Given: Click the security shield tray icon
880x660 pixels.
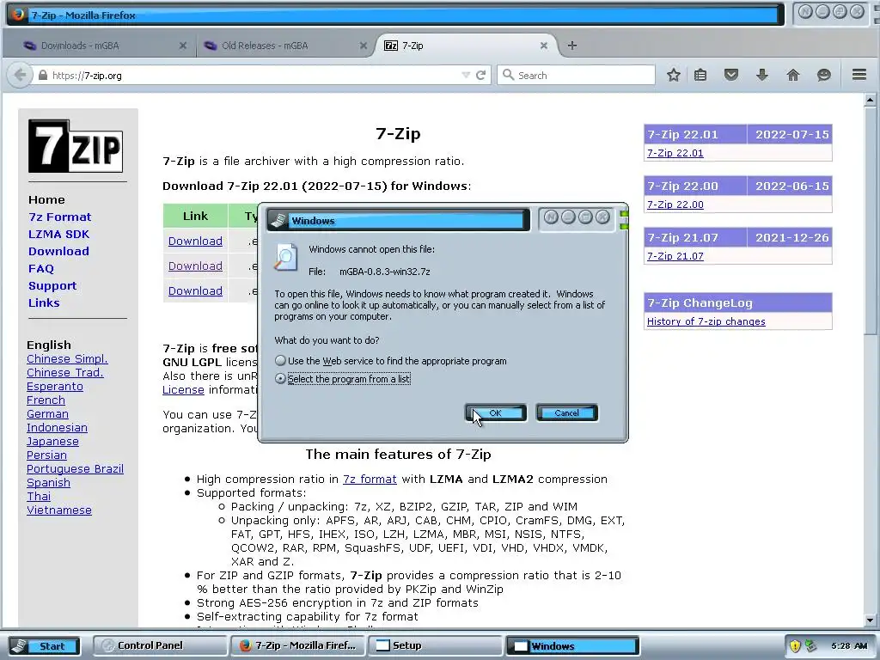Looking at the screenshot, I should (x=795, y=645).
